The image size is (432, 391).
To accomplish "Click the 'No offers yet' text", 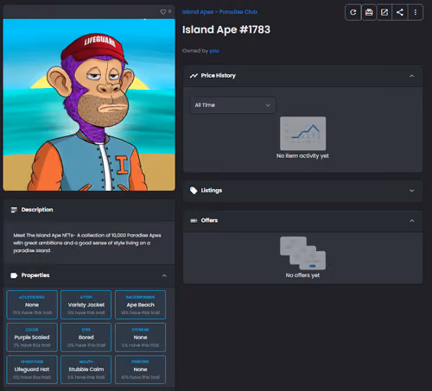I will point(302,275).
